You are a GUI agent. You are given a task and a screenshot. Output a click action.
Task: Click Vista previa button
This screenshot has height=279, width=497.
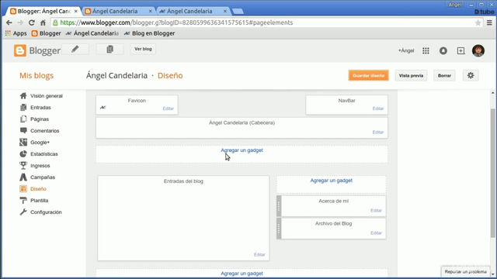(411, 75)
